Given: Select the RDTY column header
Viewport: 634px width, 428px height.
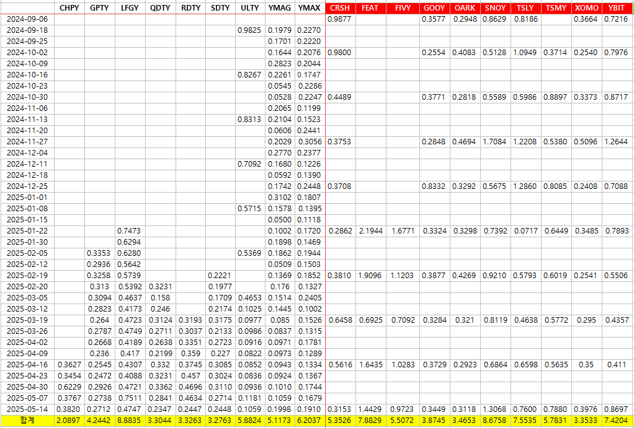Looking at the screenshot, I should coord(190,8).
